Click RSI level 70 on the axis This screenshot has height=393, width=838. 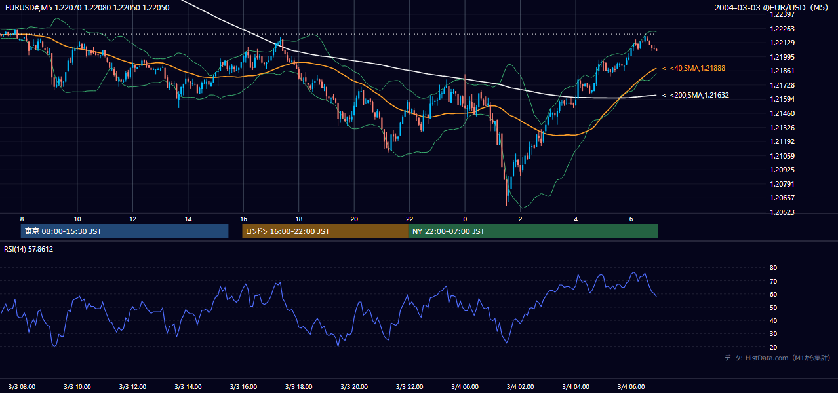(x=773, y=281)
